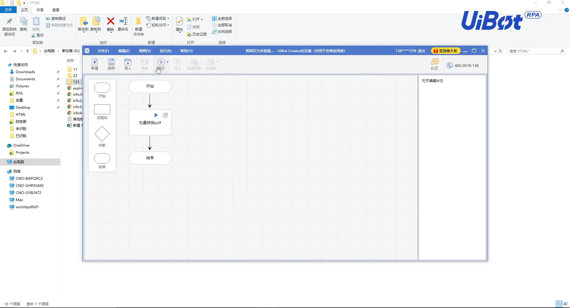This screenshot has height=308, width=570.
Task: Click 固定到快速访问 pin icon in Explorer
Action: [9, 21]
